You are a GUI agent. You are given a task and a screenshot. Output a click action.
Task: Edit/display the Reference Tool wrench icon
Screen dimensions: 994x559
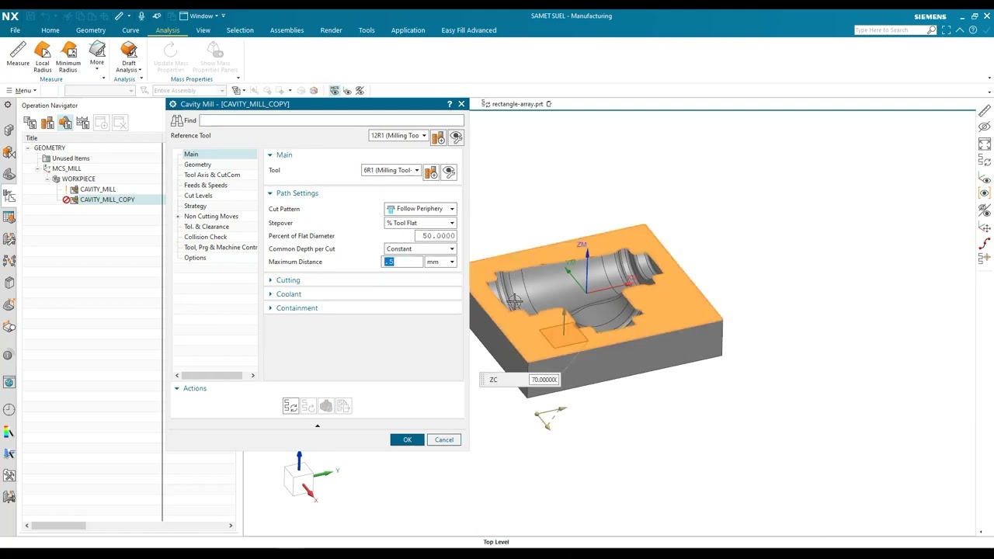click(x=456, y=137)
